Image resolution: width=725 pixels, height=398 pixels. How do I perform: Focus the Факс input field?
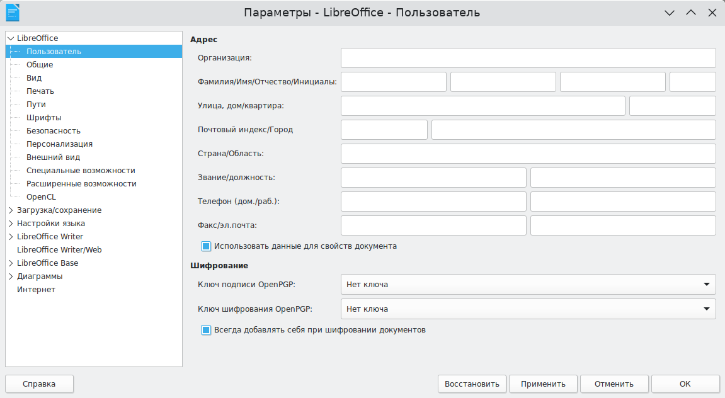tap(433, 225)
